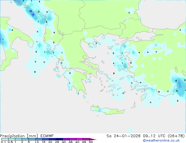Viewport: 186px width, 143px height.
Task: Pick the 2–5 mm legend color swatch
Action: [x=25, y=139]
